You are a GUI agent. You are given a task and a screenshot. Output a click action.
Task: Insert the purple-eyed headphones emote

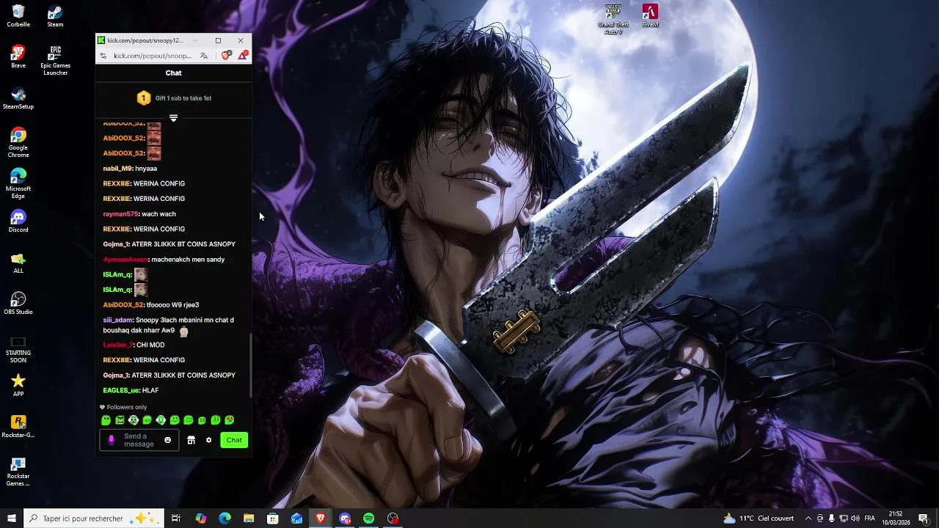[x=134, y=420]
